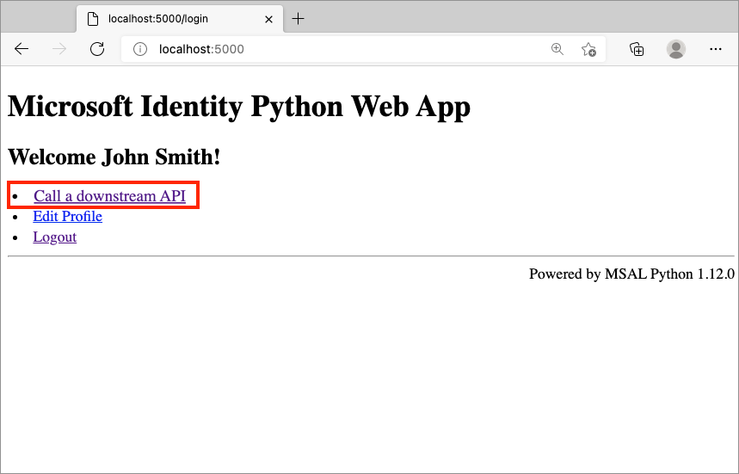Click the Powered by MSAL Python footer text
The height and width of the screenshot is (474, 739).
[631, 274]
